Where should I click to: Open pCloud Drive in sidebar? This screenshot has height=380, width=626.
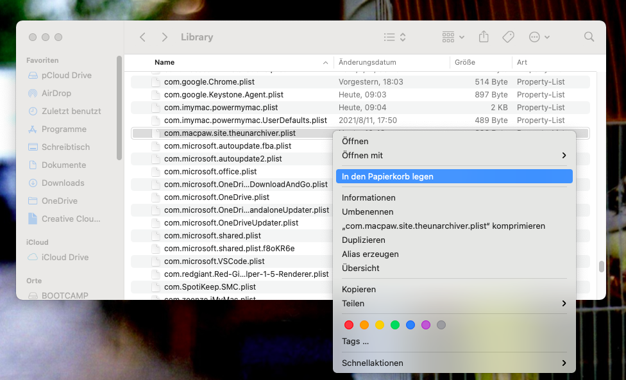tap(60, 76)
